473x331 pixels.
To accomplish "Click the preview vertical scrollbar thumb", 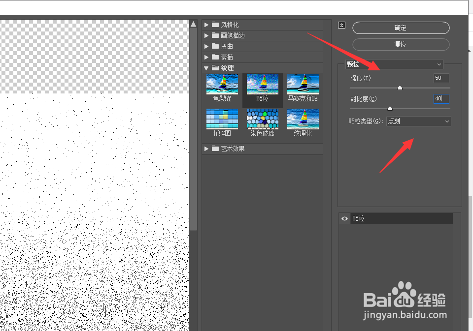I will coord(193,129).
